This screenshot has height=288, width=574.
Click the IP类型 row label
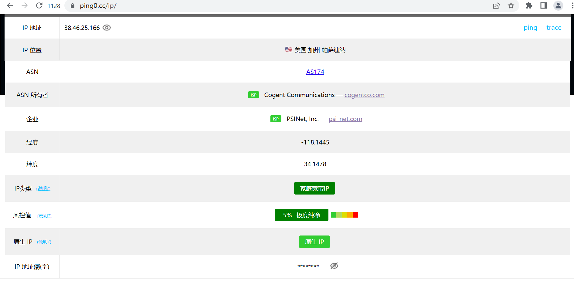pos(23,188)
